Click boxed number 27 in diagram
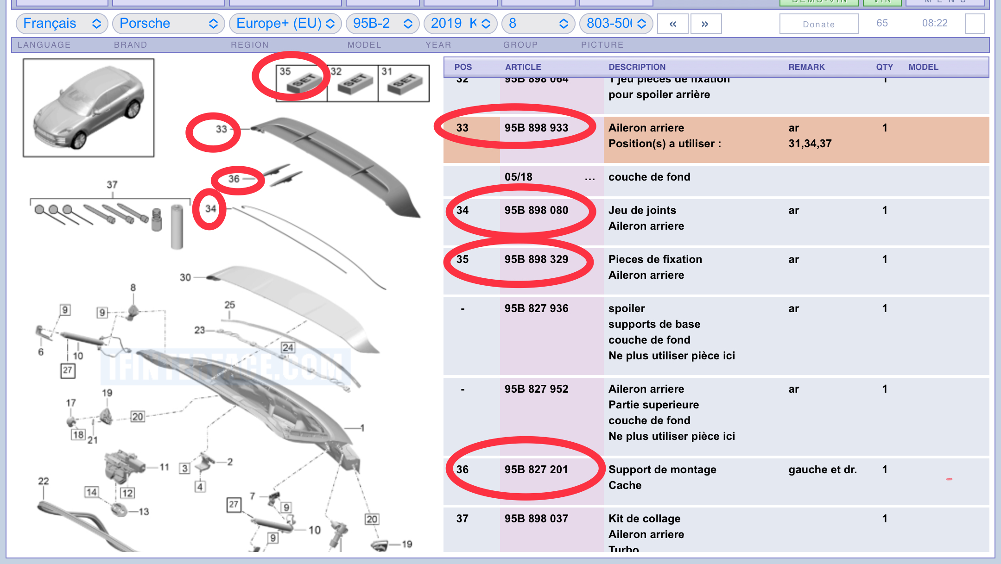 click(68, 370)
